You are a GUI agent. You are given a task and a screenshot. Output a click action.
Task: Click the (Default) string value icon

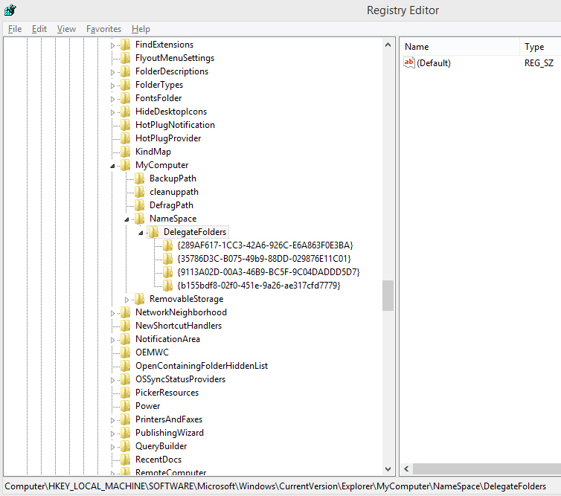408,63
